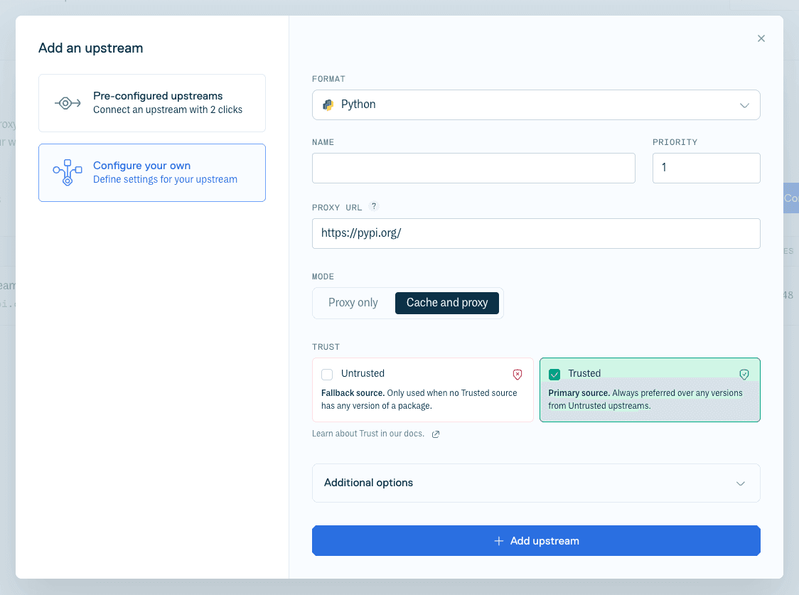The image size is (799, 595).
Task: Focus the Name input field
Action: (473, 168)
